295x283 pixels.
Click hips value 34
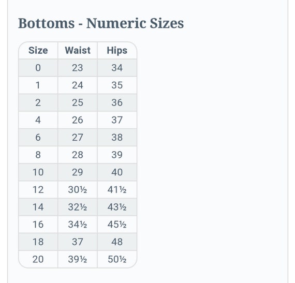[117, 68]
